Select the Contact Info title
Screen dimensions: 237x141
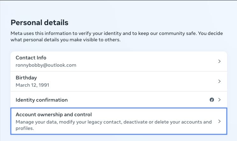pyautogui.click(x=31, y=58)
